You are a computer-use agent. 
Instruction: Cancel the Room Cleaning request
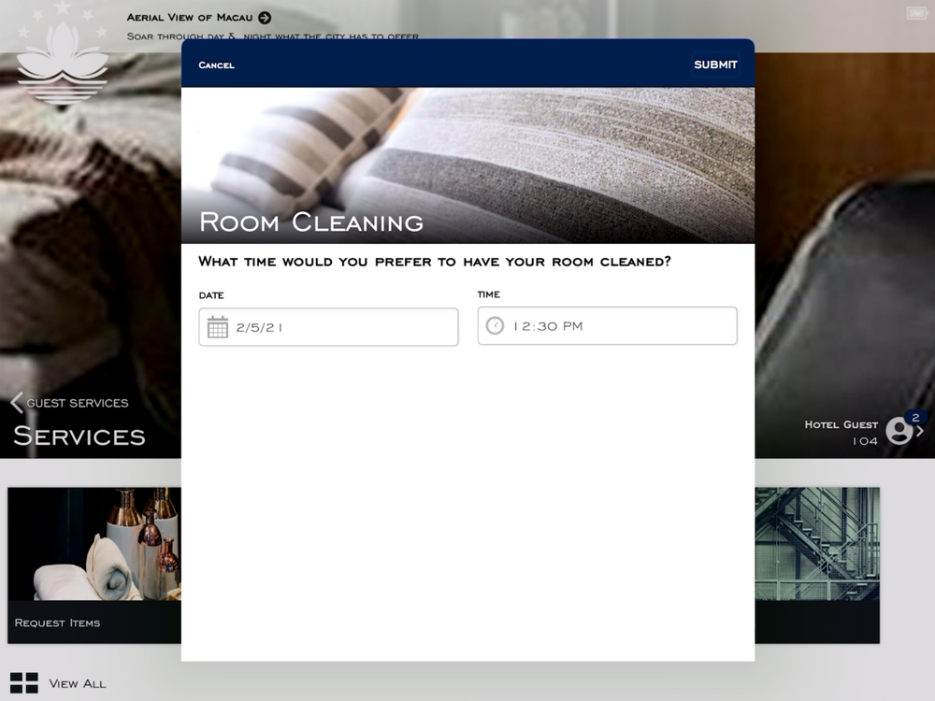(217, 65)
